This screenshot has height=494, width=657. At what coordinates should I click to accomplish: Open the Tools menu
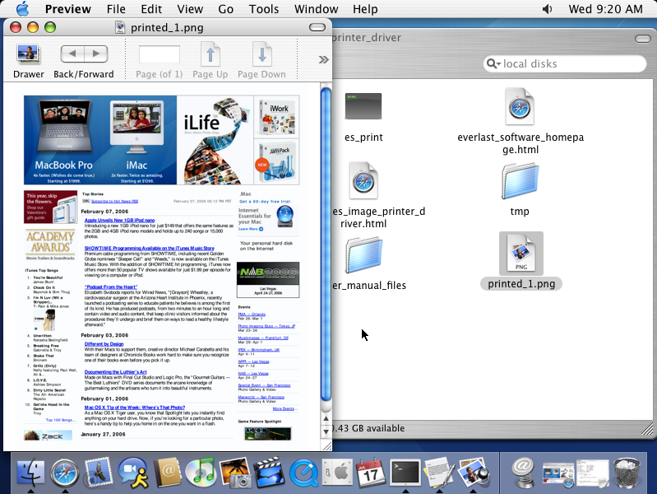(264, 9)
